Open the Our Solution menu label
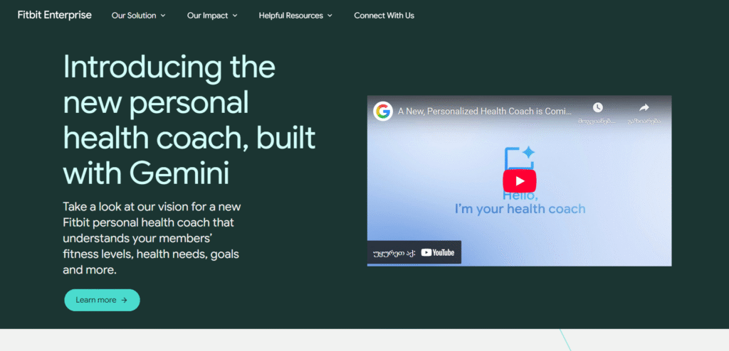 point(133,16)
